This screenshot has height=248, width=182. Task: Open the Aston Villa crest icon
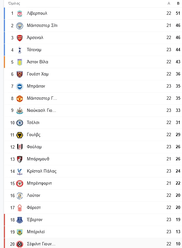(x=20, y=62)
